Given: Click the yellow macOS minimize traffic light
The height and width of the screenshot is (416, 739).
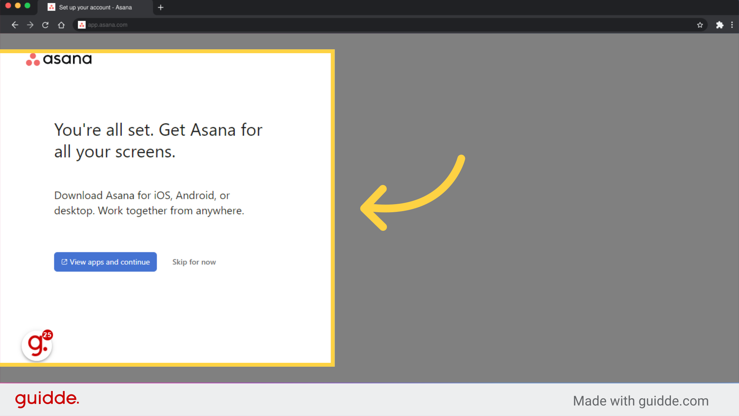Looking at the screenshot, I should (x=18, y=6).
